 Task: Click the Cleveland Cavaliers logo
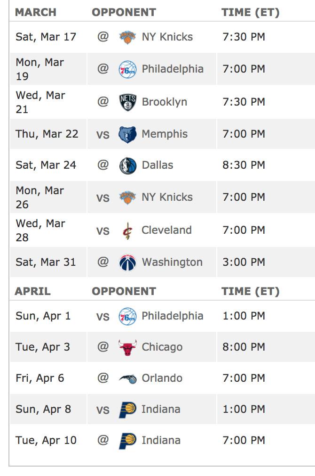[x=127, y=230]
